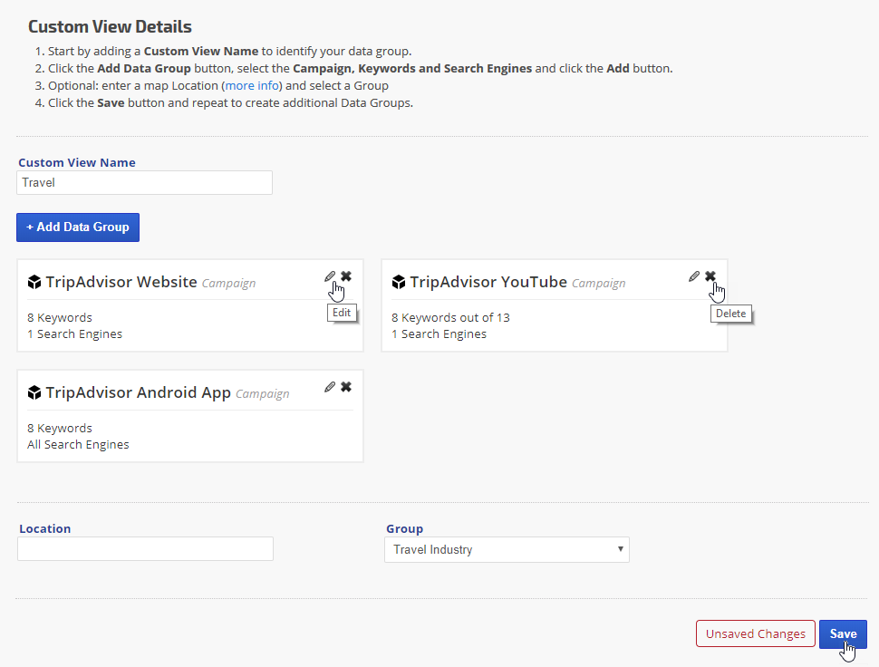
Task: Edit the TripAdvisor Website data group
Action: [x=330, y=276]
